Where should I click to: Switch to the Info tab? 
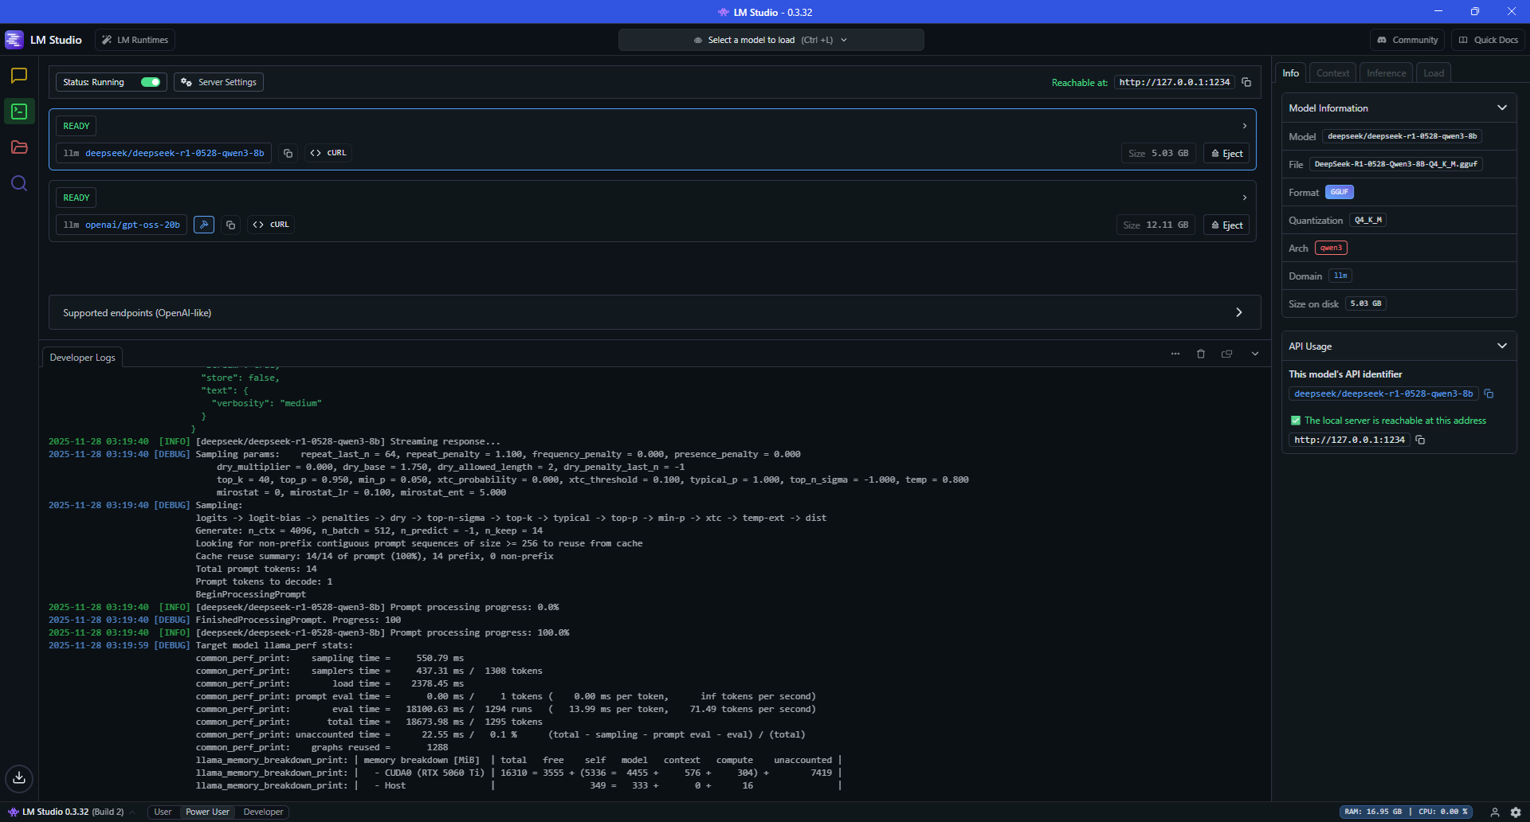tap(1291, 72)
